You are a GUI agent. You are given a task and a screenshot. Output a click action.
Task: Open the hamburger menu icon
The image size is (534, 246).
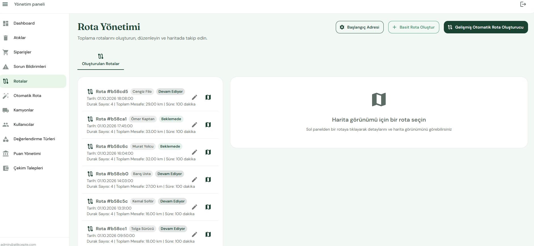point(5,4)
